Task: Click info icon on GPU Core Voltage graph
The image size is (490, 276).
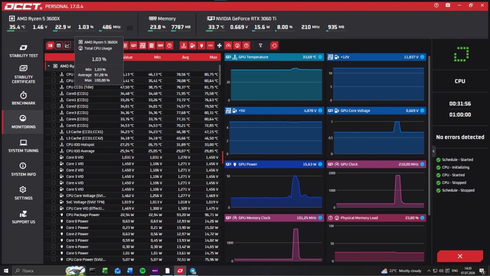Action: click(x=422, y=111)
